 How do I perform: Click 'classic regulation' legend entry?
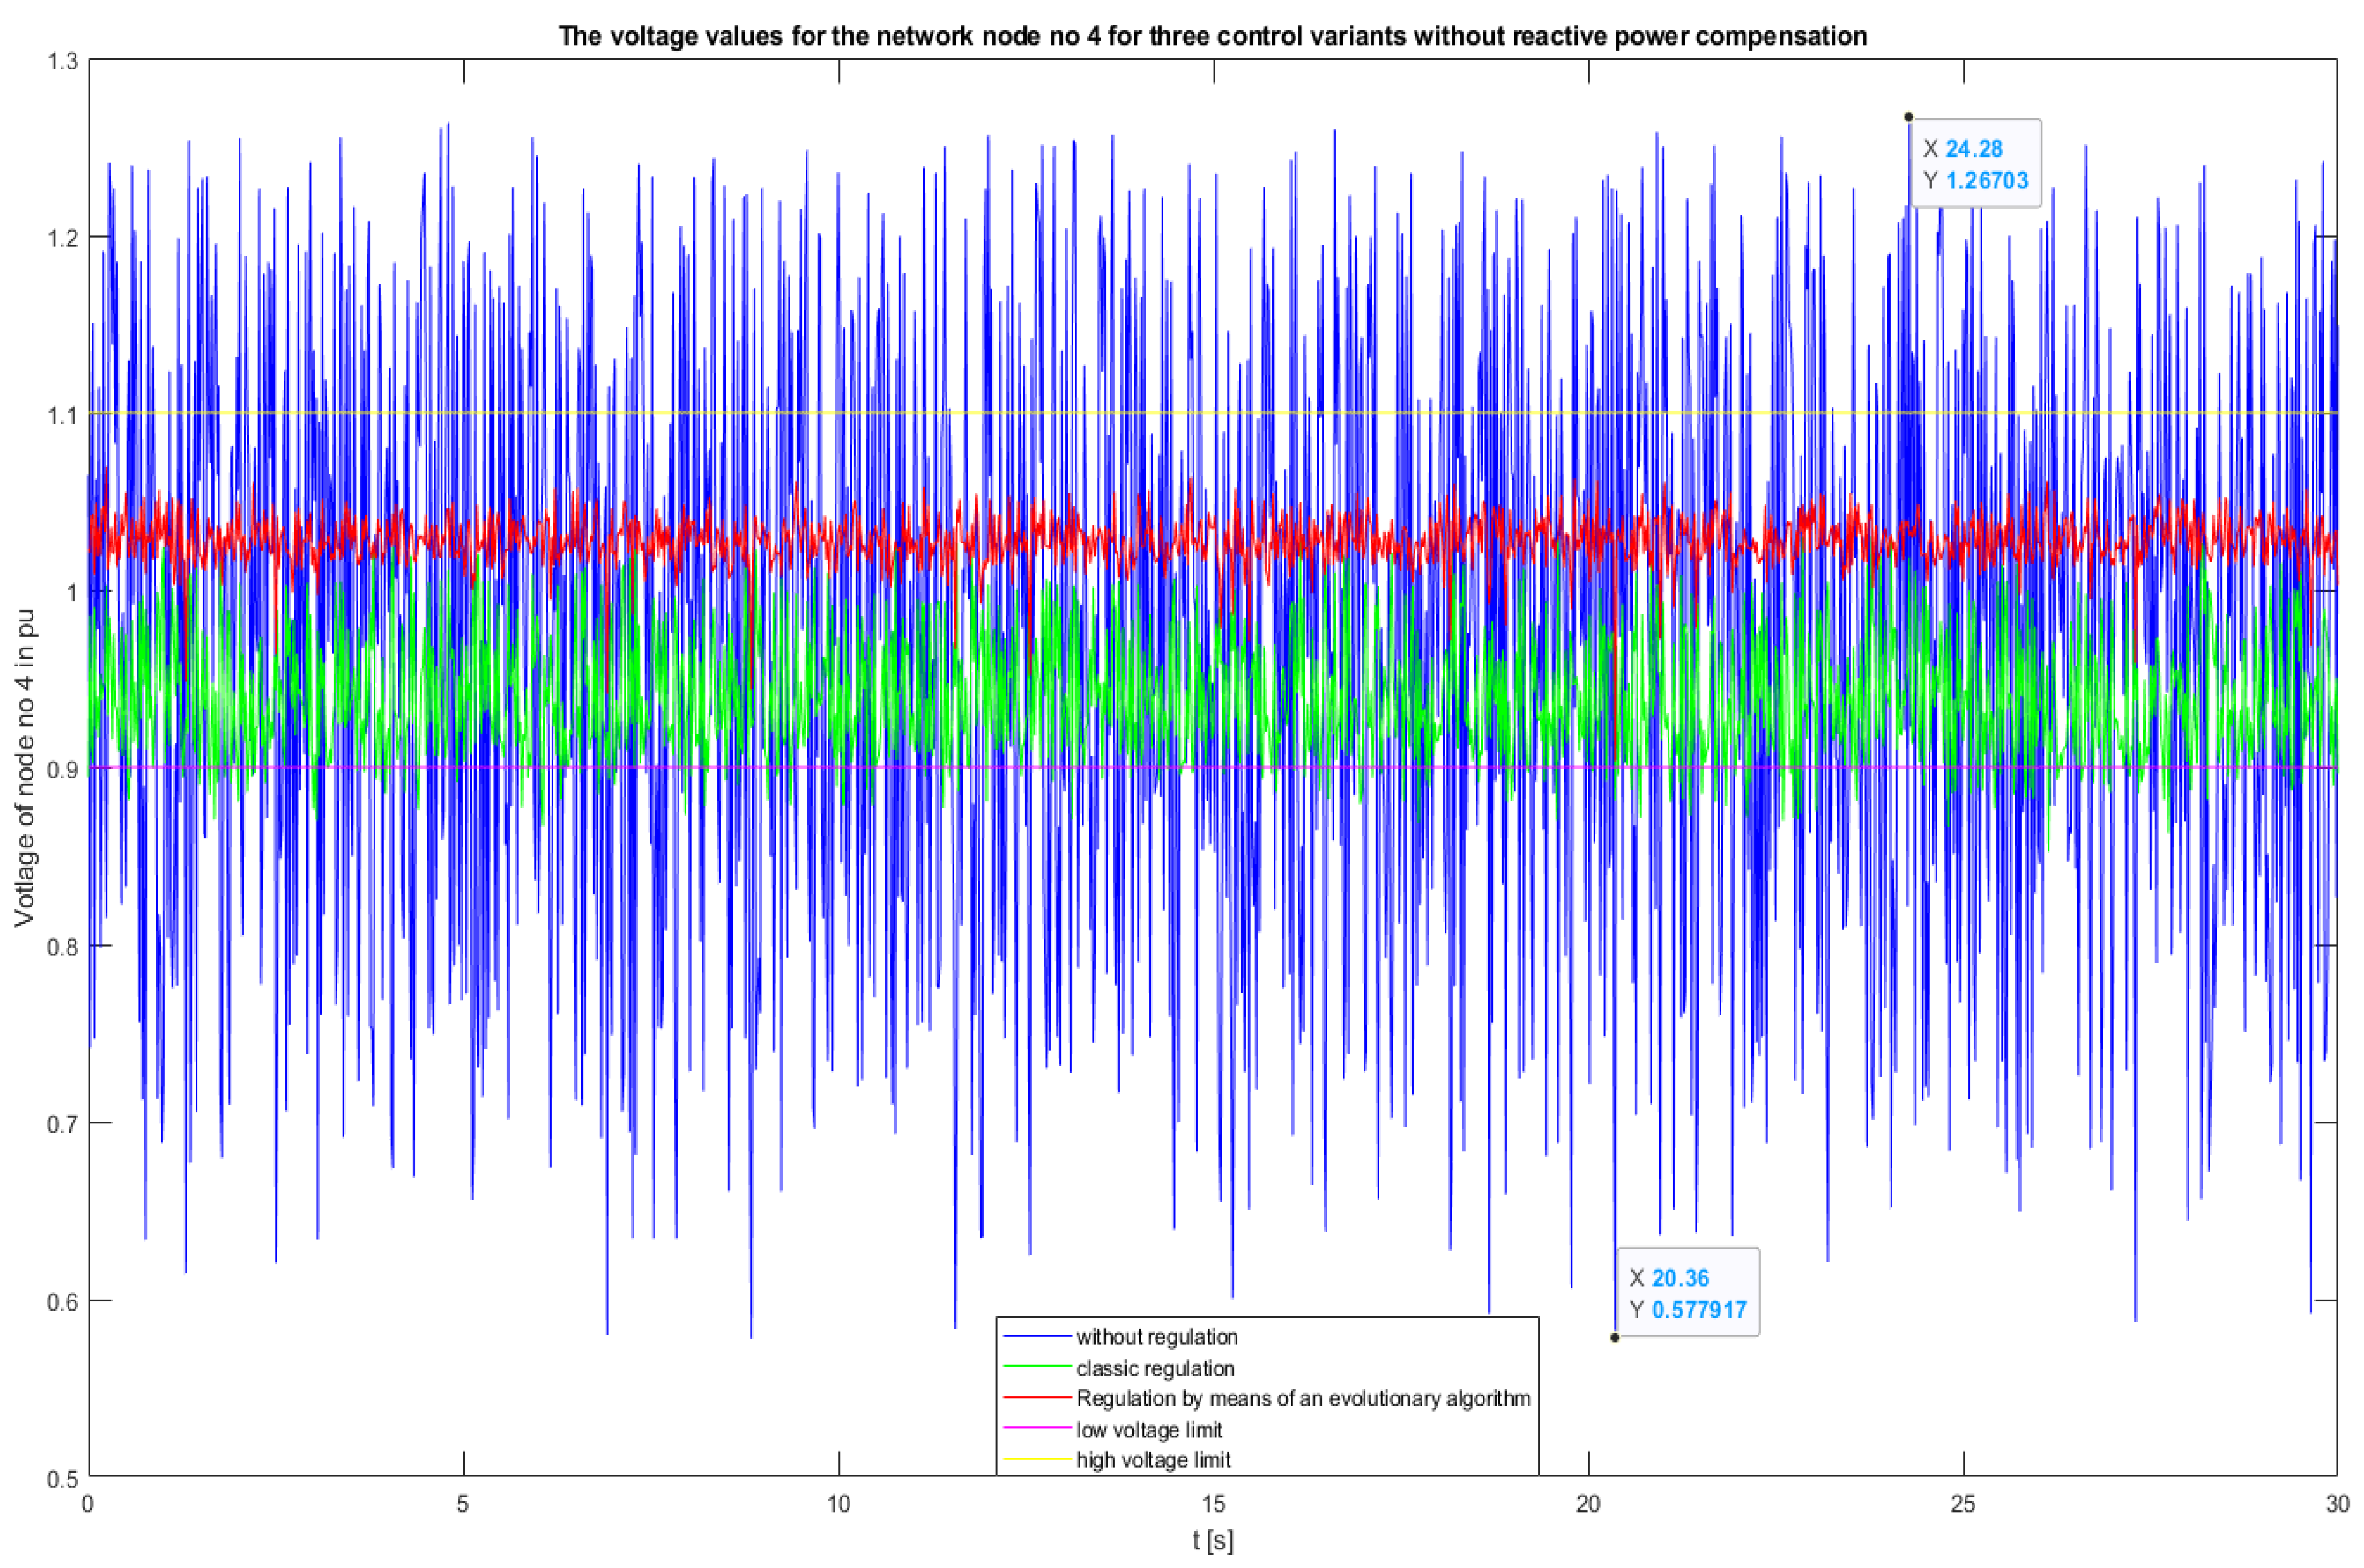tap(1155, 1368)
